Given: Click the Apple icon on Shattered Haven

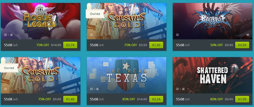Looking at the screenshot, I should pos(183,89).
